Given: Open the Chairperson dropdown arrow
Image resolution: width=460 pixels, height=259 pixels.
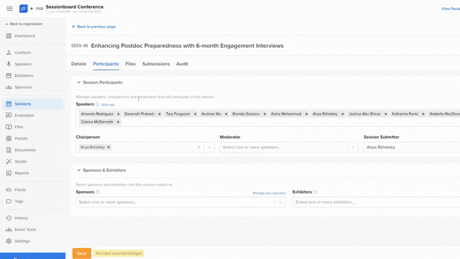Looking at the screenshot, I should 209,147.
